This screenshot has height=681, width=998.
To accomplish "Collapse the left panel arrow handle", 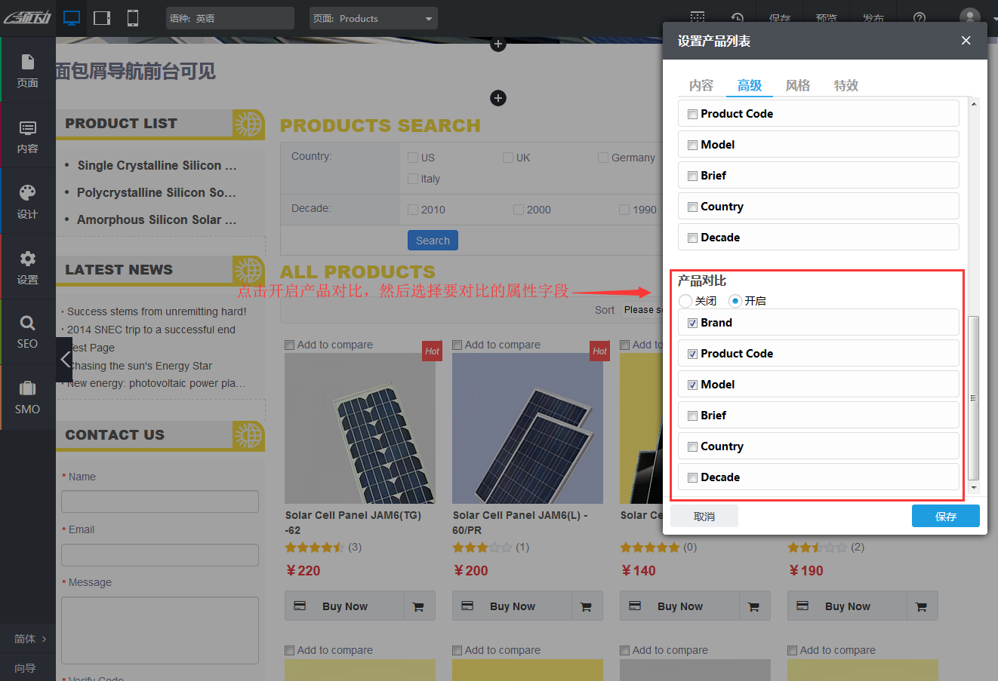I will tap(64, 359).
